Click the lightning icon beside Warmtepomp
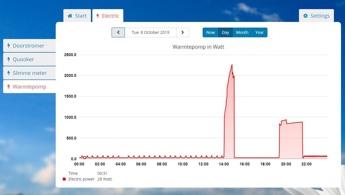Viewport: 345px width, 195px height. pos(9,87)
